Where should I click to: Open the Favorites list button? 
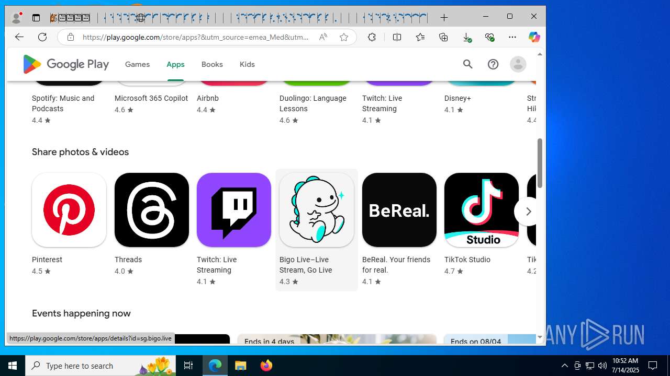tap(420, 37)
